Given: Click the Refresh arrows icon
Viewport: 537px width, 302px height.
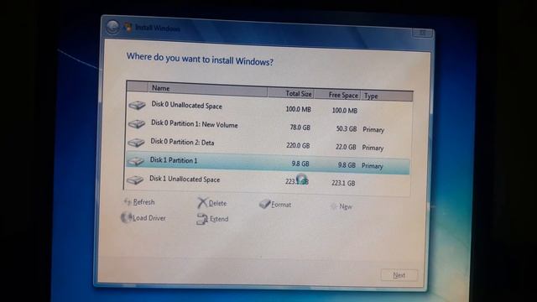Looking at the screenshot, I should coord(128,202).
